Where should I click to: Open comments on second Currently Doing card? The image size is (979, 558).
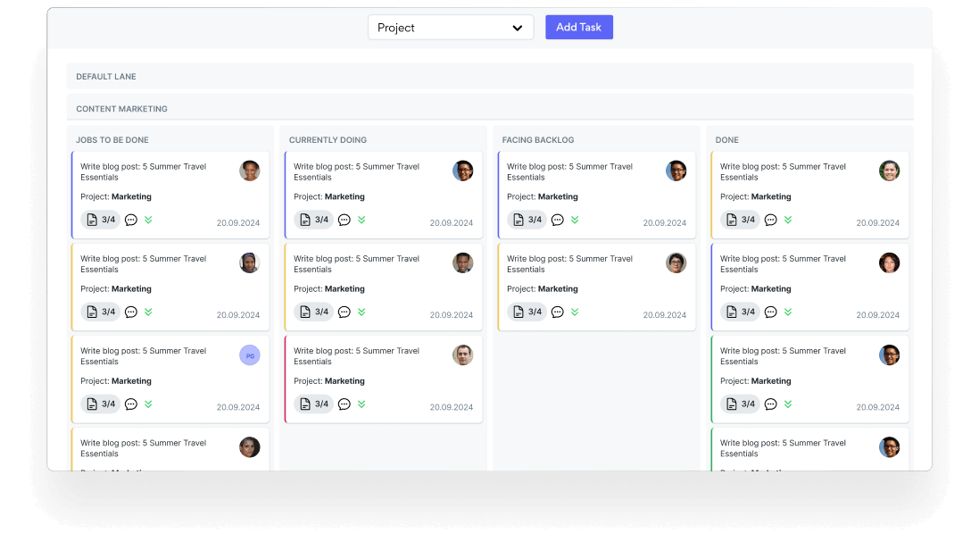[x=344, y=312]
